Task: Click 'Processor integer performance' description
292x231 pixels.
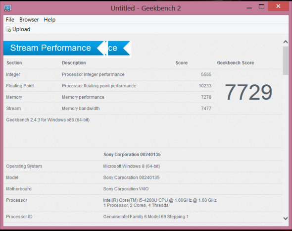Action: point(93,74)
